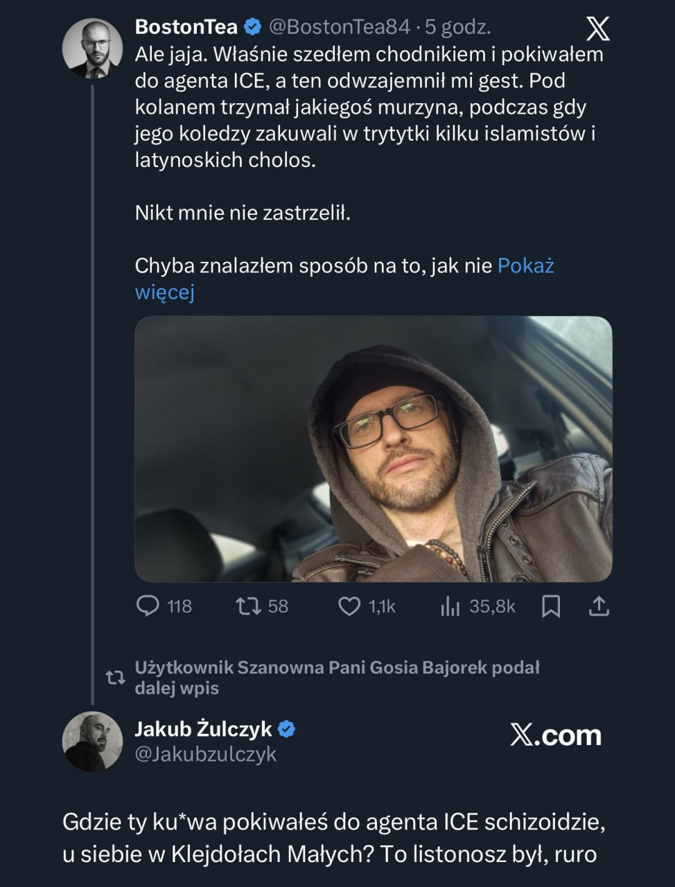Click the BostonTea display name

186,27
